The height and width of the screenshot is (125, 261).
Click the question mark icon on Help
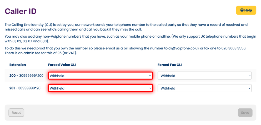242,10
